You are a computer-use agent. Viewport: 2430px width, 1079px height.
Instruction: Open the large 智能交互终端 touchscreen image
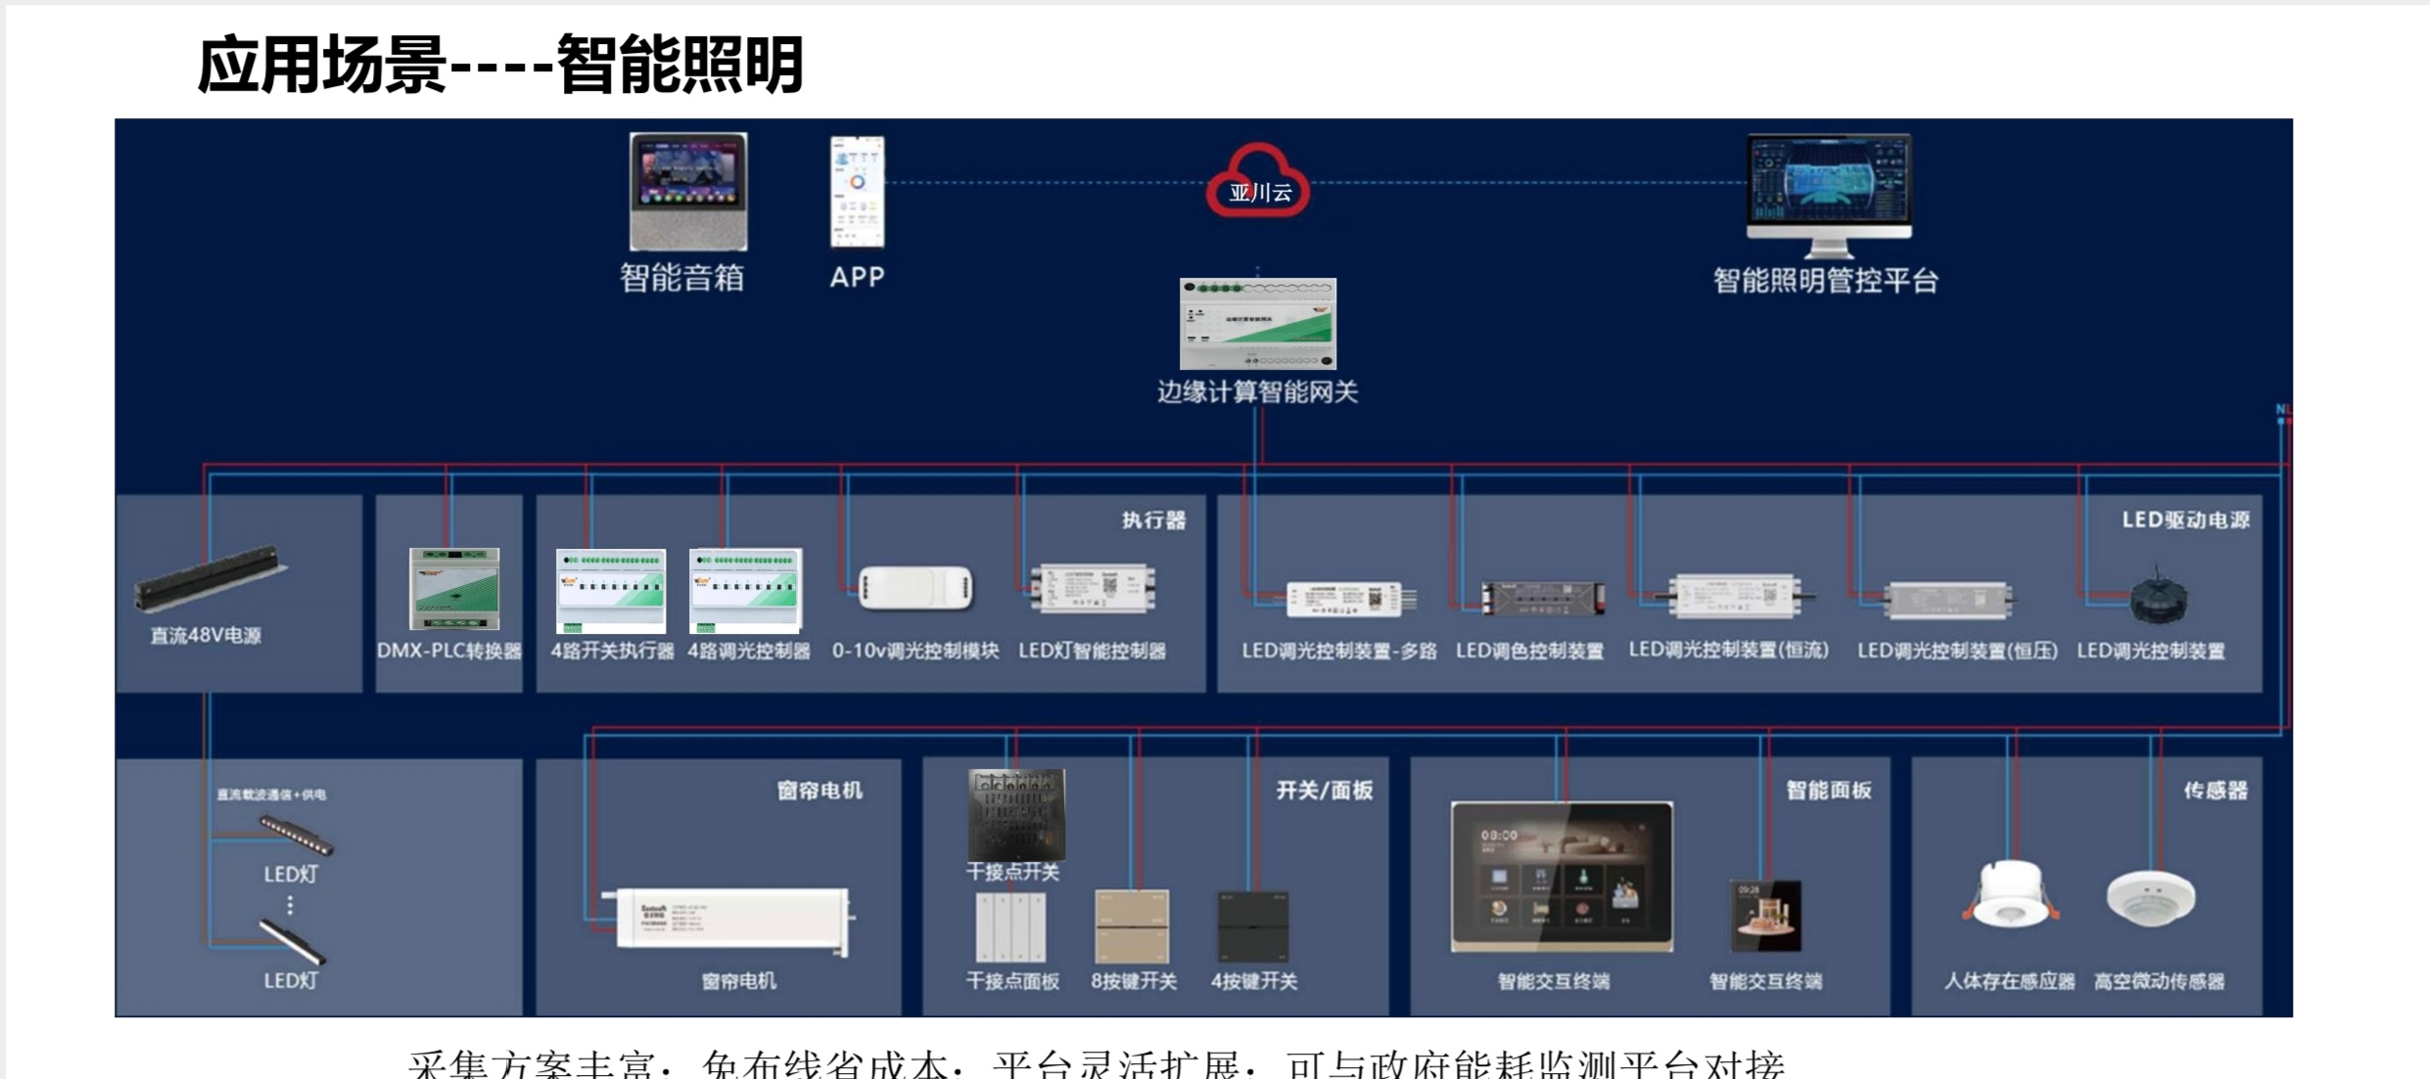coord(1562,877)
